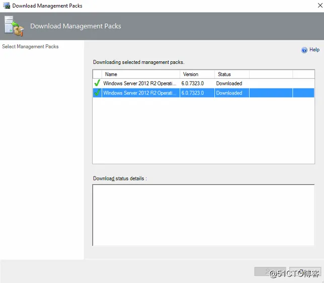
Task: Close the Download Management Packs window
Action: coord(320,6)
